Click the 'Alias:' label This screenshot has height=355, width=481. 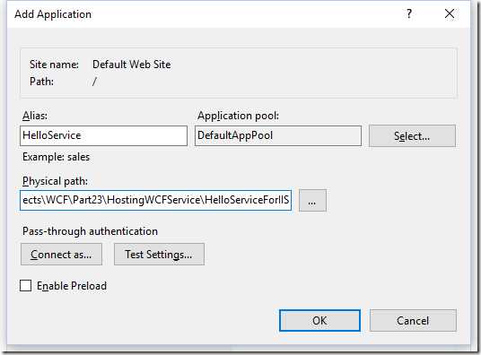tap(35, 116)
